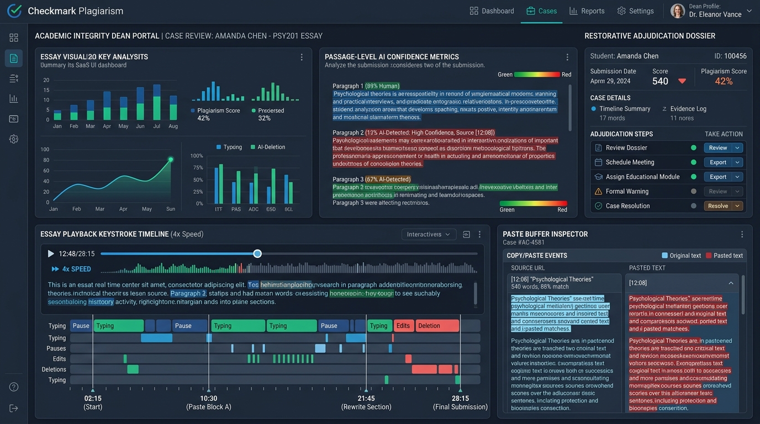Click the playback timeline slider handle

(257, 253)
